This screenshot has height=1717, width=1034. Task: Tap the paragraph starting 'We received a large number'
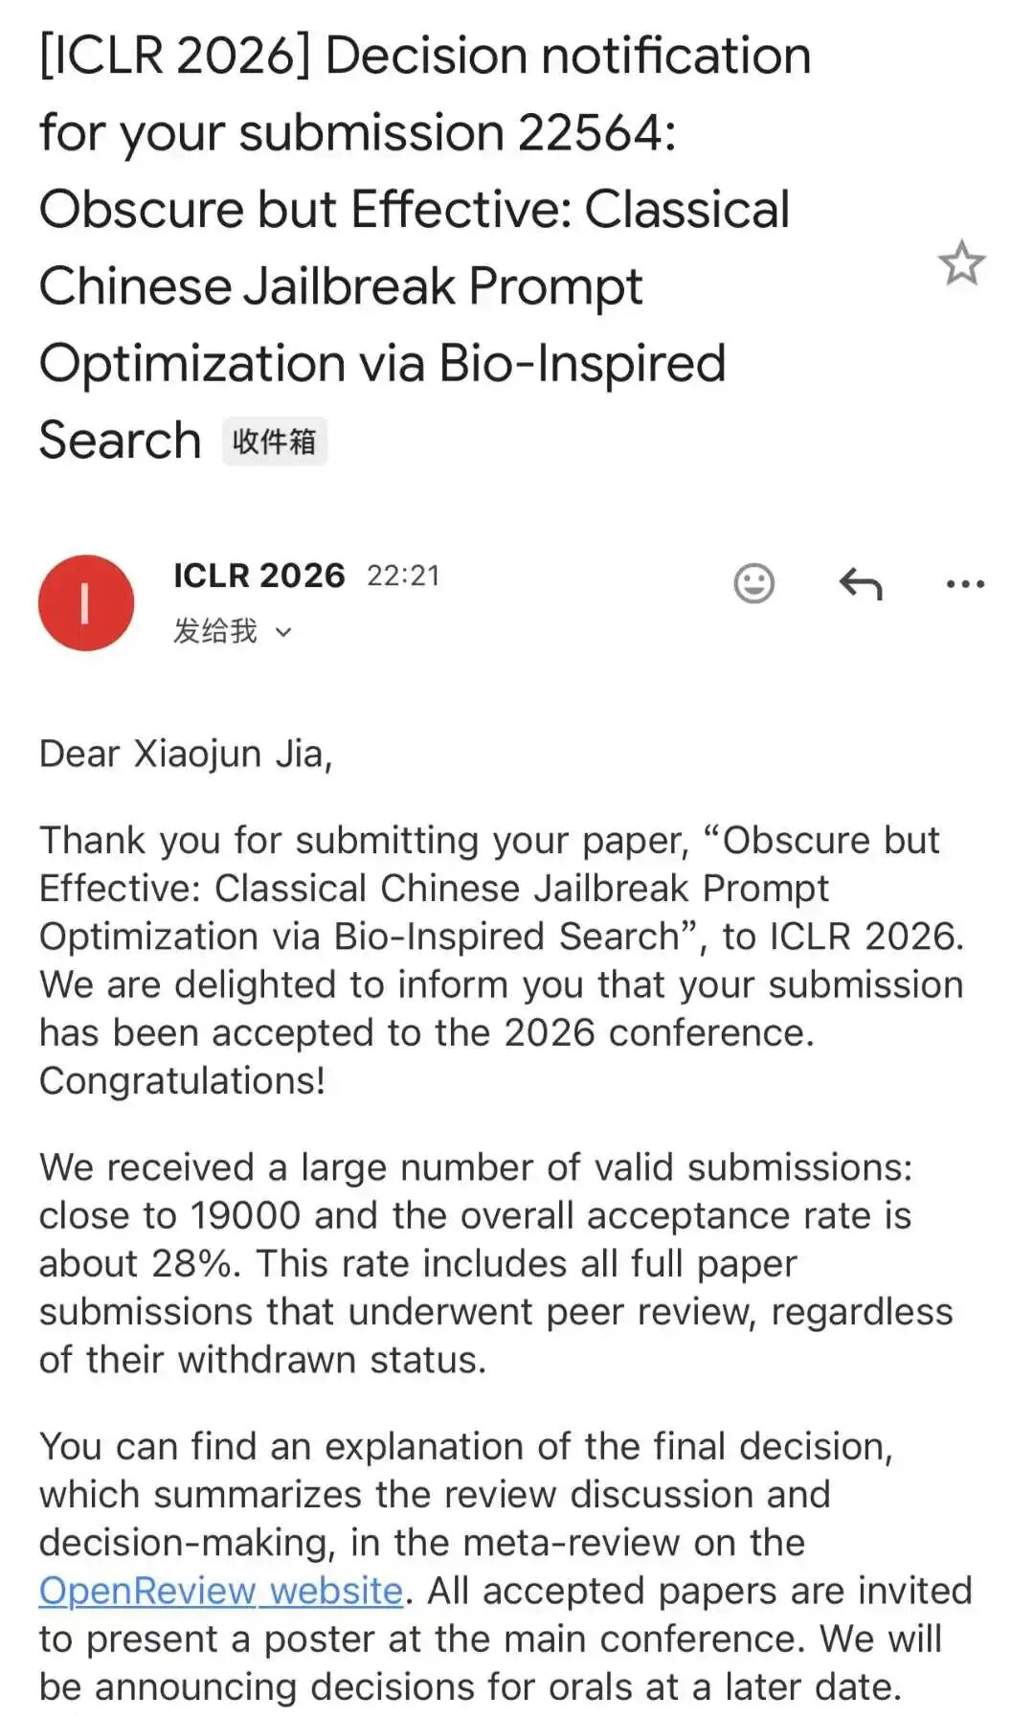point(479,1263)
